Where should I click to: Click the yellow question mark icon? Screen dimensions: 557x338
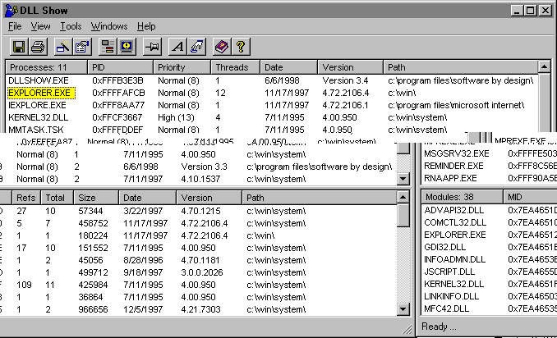point(241,47)
